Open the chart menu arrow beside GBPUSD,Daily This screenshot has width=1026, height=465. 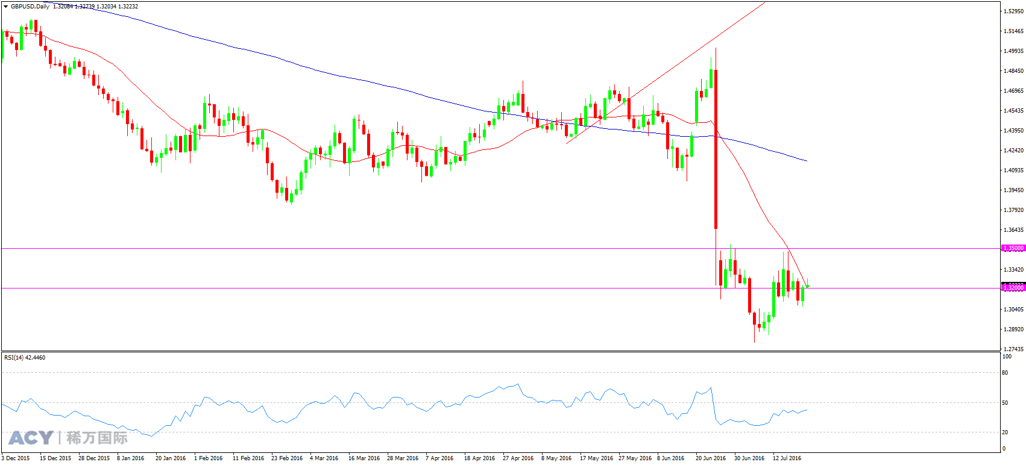coord(6,7)
